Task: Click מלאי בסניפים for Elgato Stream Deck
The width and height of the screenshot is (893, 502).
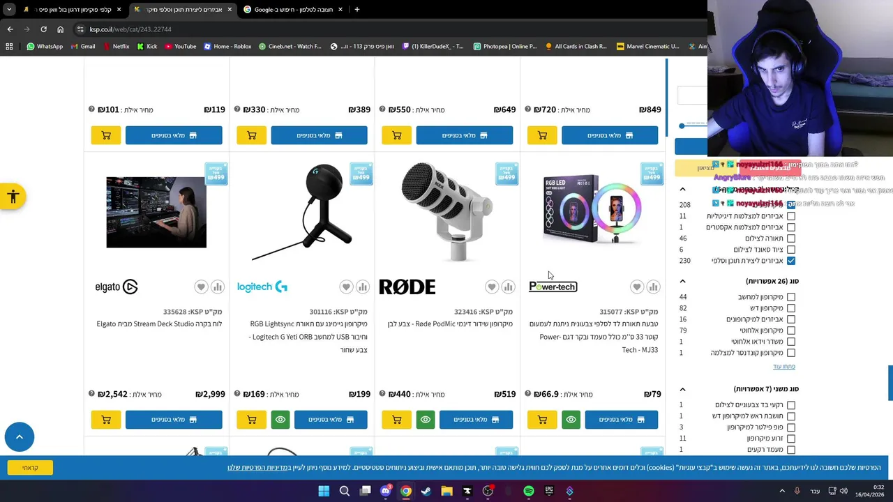Action: pos(174,420)
